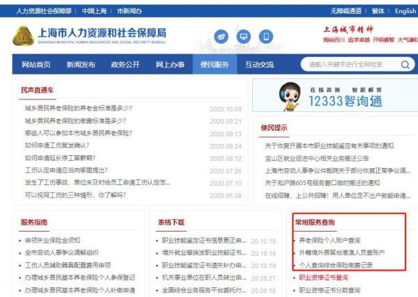
Task: Click 上海市人力资源和社会保障局 site title
Action: click(102, 33)
